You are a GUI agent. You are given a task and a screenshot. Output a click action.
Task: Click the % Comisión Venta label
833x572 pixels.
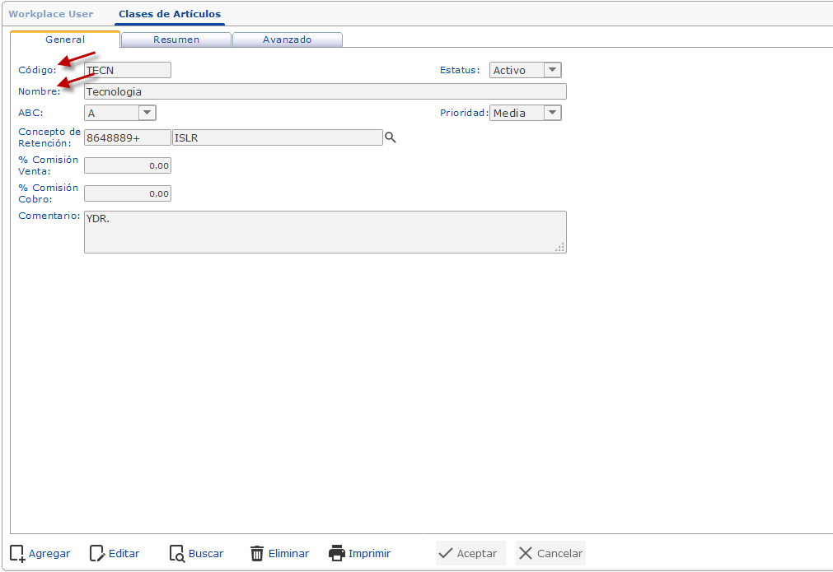tap(49, 165)
